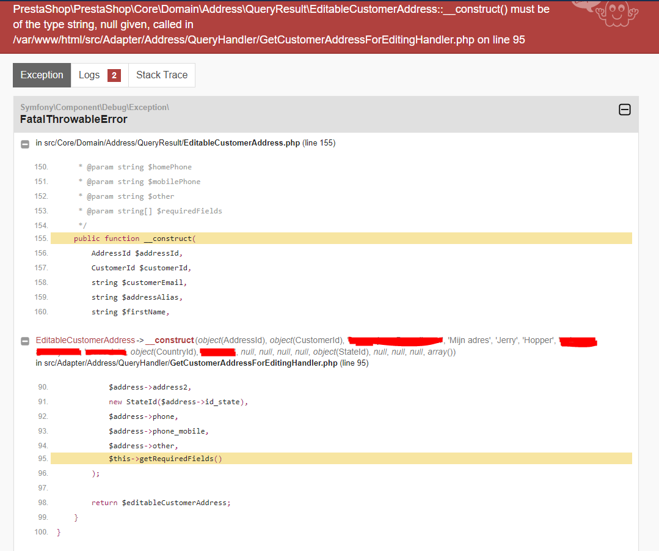The width and height of the screenshot is (659, 551).
Task: Collapse the EditableCustomerAddress.php trace block
Action: pyautogui.click(x=24, y=144)
